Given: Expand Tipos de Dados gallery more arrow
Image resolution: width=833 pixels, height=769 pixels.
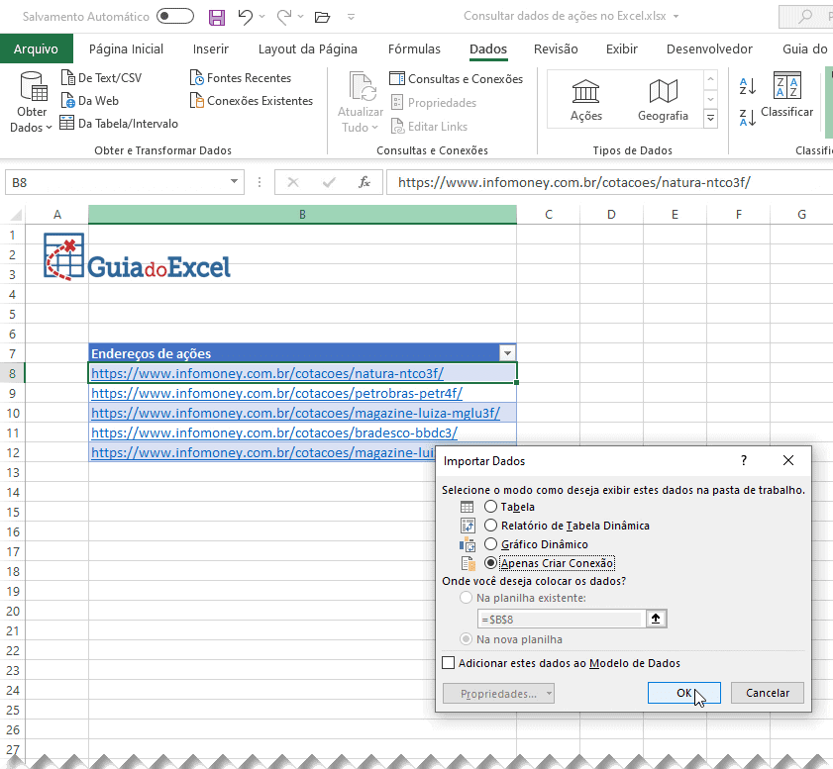Looking at the screenshot, I should (x=710, y=118).
